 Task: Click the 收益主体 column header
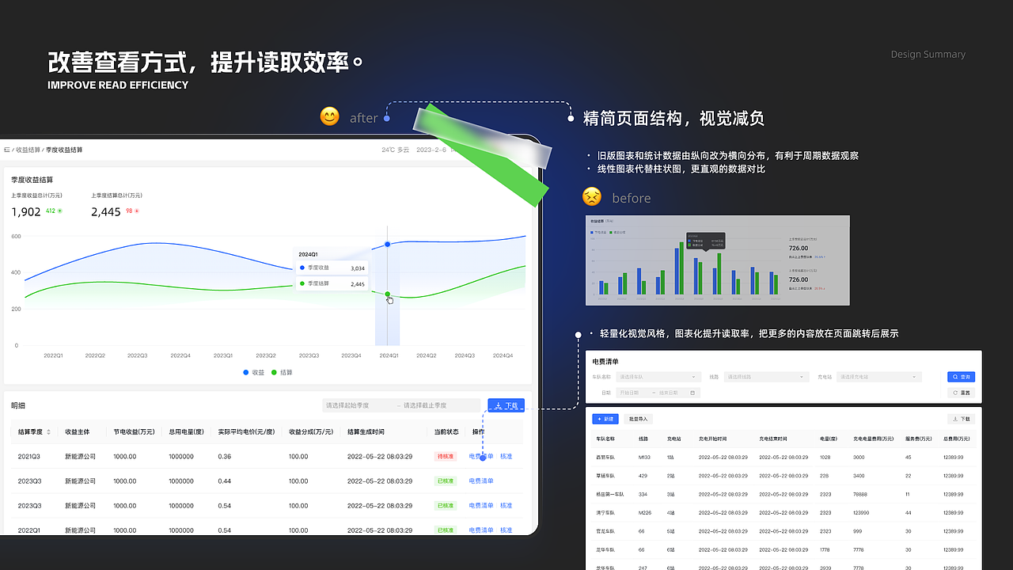[x=78, y=432]
